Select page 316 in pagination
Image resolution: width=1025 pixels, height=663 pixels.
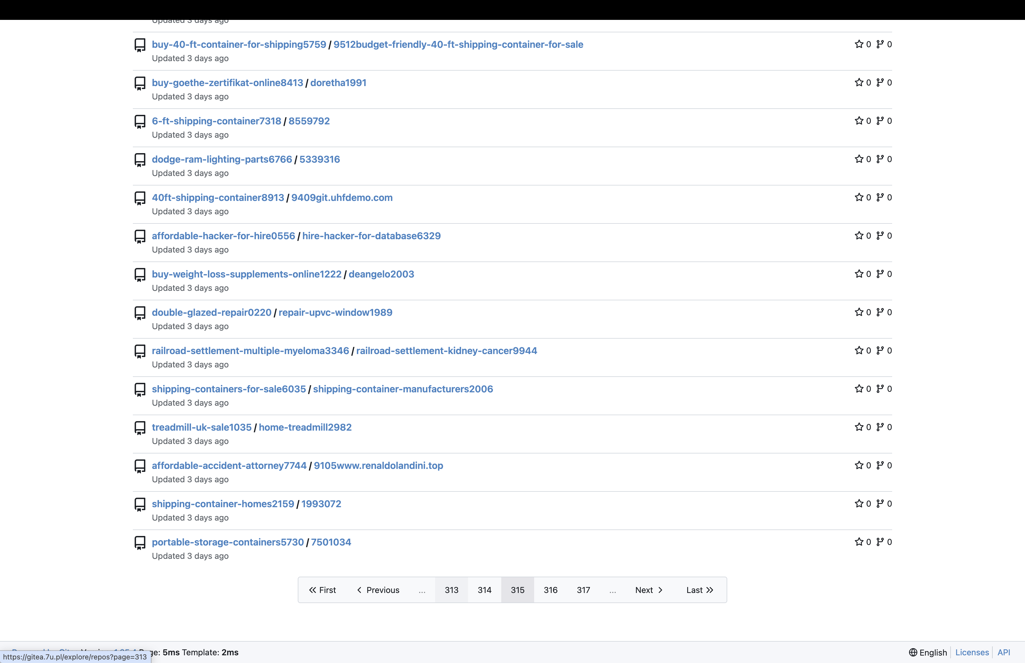click(550, 590)
